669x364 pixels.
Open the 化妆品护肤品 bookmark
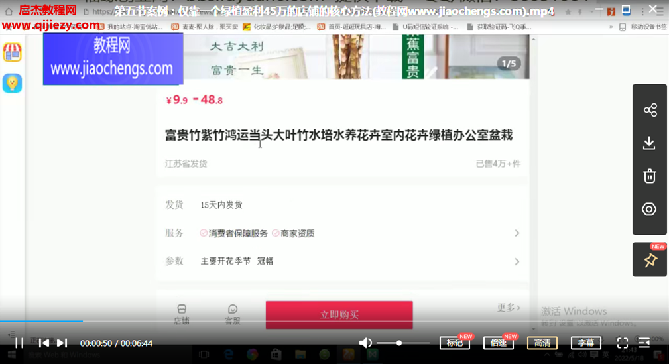[276, 27]
